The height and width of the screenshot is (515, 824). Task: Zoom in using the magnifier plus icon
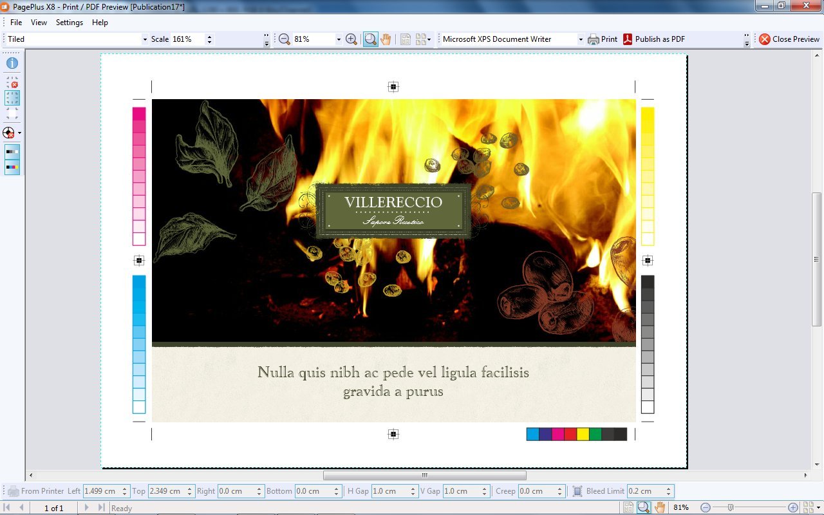point(351,39)
